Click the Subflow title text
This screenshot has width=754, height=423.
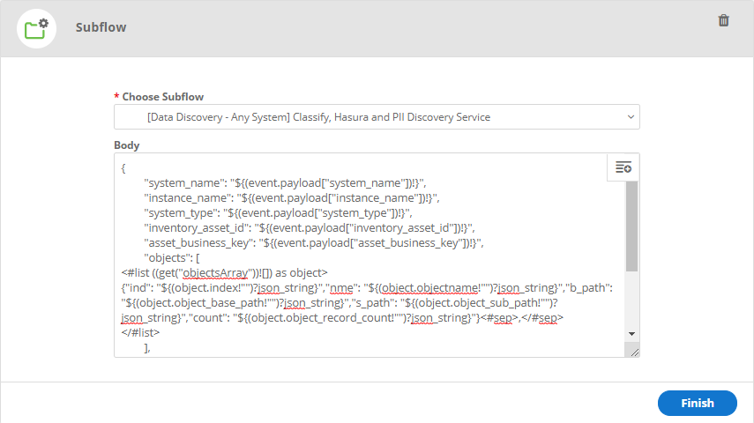click(101, 27)
